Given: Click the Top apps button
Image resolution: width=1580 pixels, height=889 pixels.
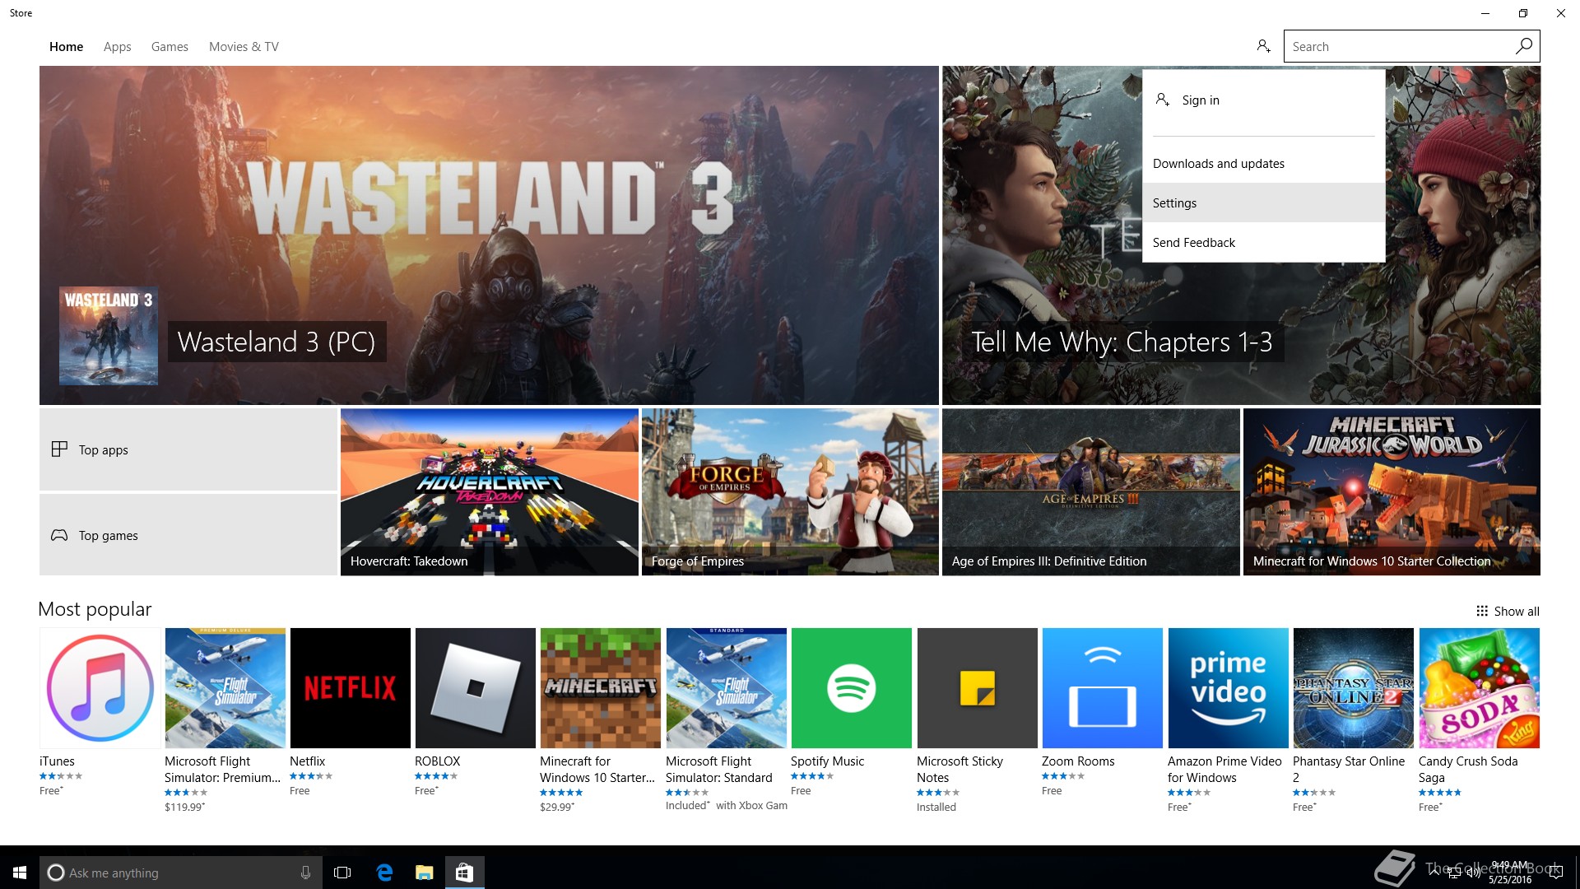Looking at the screenshot, I should click(x=188, y=449).
